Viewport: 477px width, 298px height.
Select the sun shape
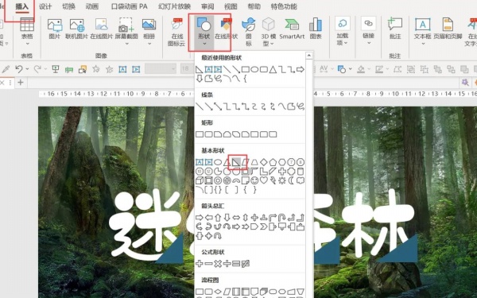[282, 180]
